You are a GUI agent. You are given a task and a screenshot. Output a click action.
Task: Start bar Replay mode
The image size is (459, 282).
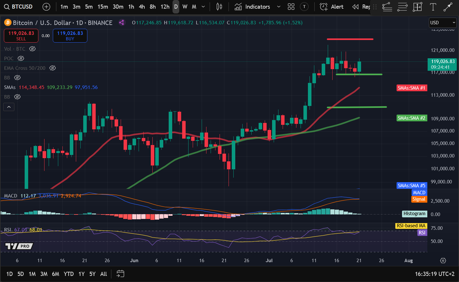coord(361,7)
